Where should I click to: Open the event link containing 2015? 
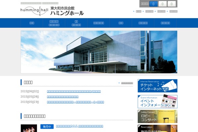(80, 126)
